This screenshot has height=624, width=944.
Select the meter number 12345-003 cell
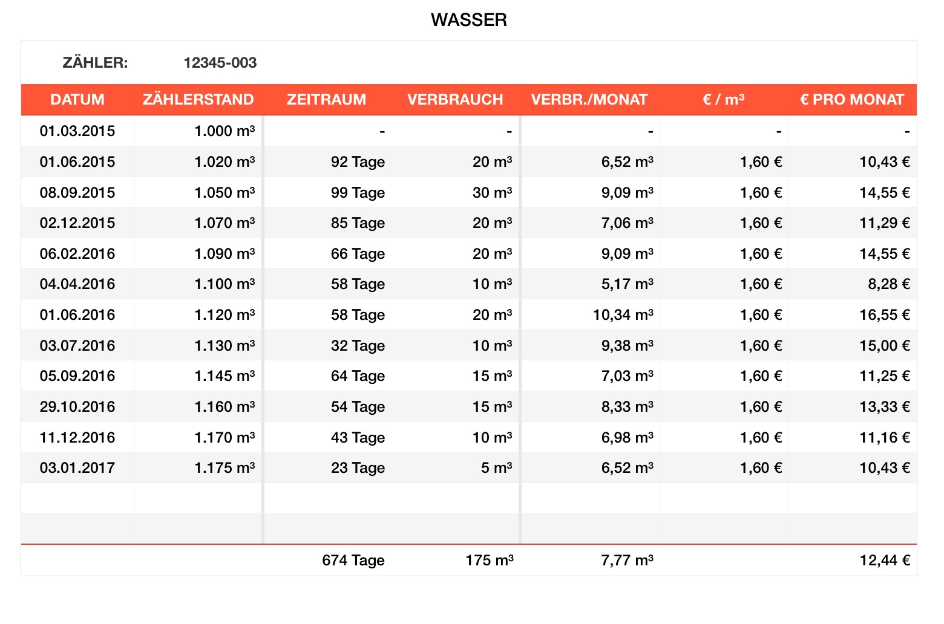click(x=220, y=63)
